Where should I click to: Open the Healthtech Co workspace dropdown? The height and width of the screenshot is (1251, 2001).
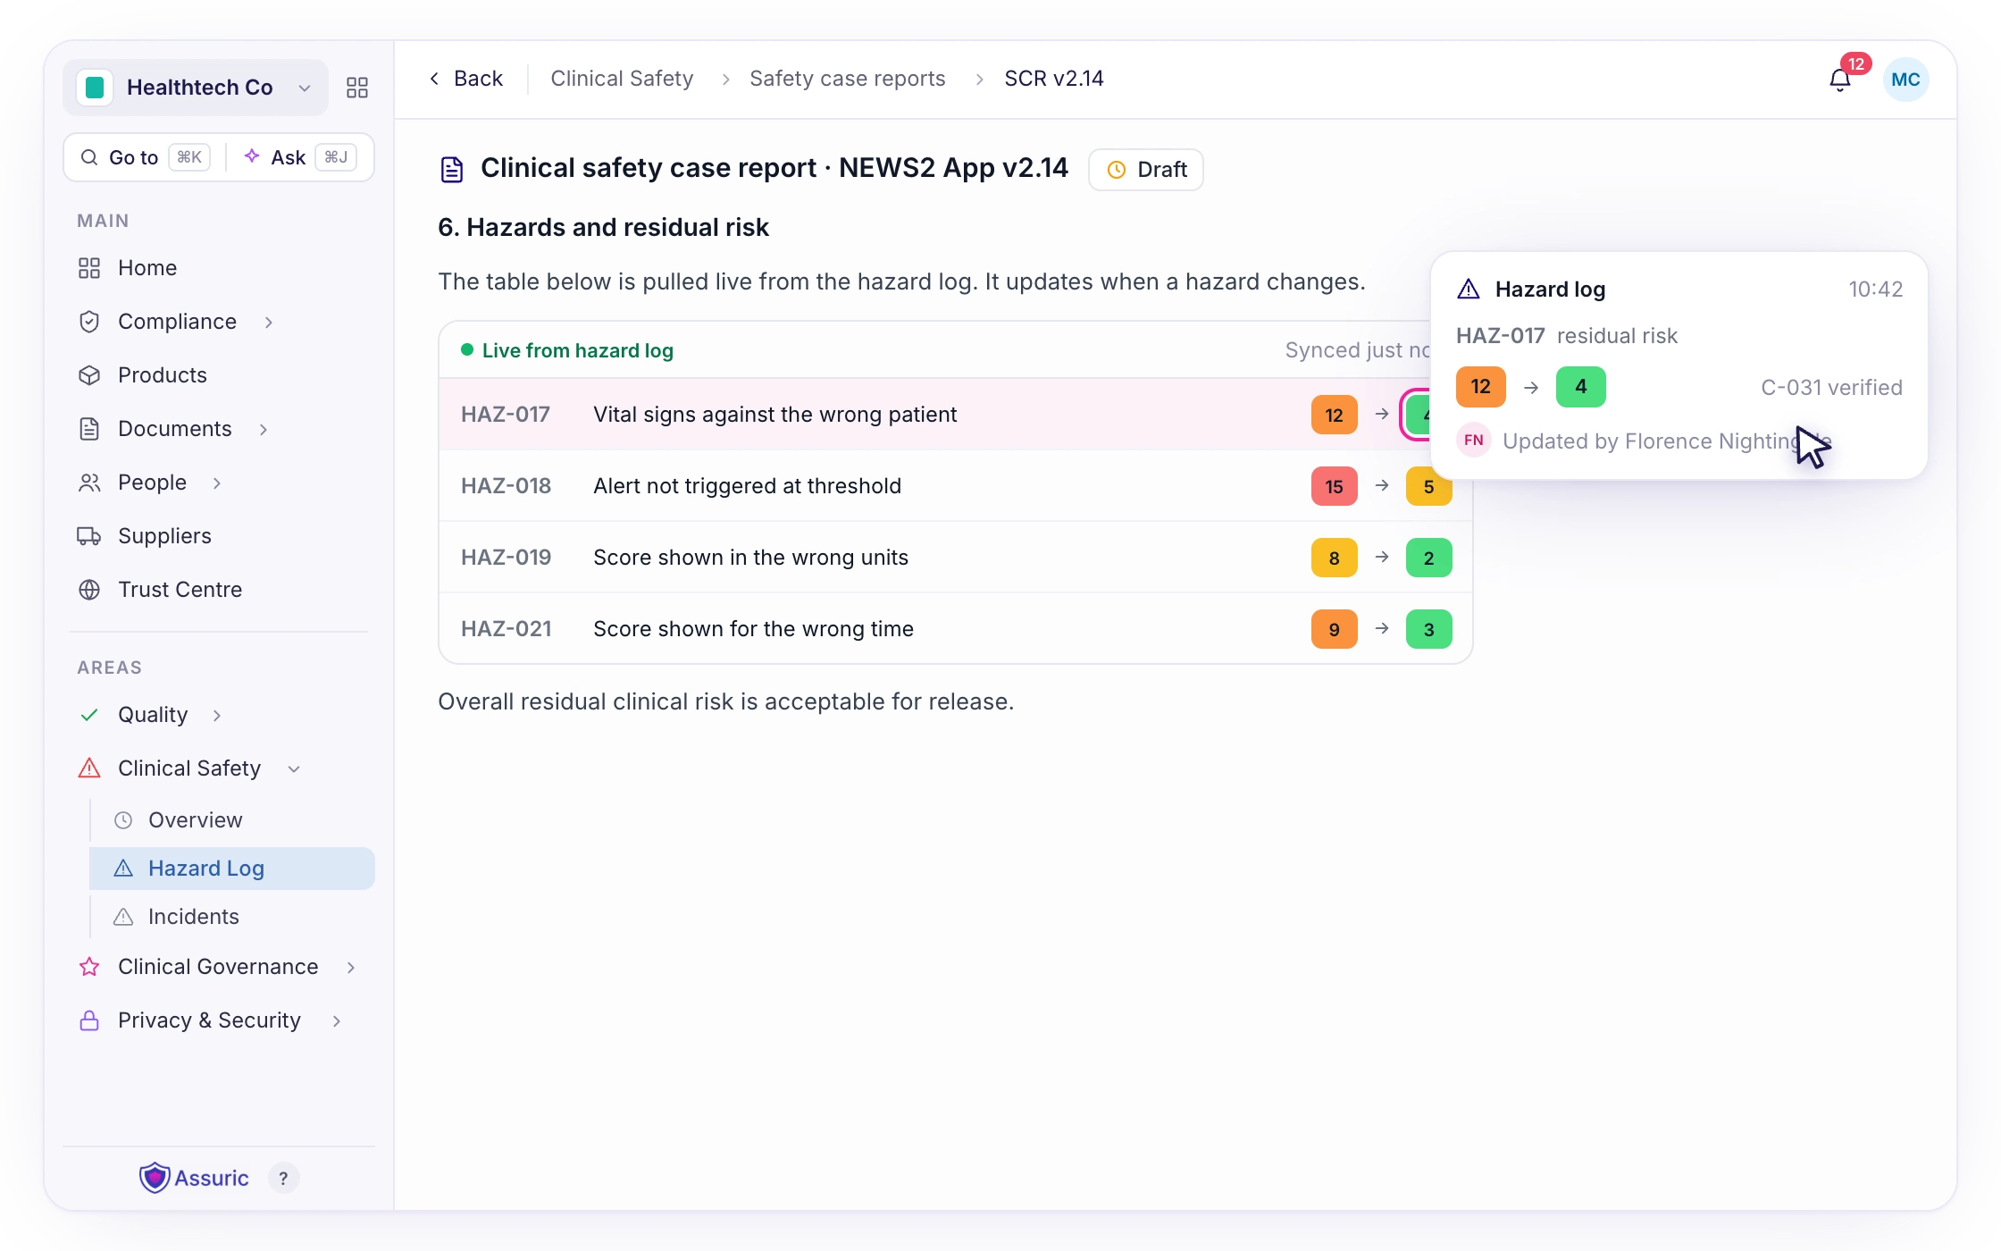(x=196, y=88)
